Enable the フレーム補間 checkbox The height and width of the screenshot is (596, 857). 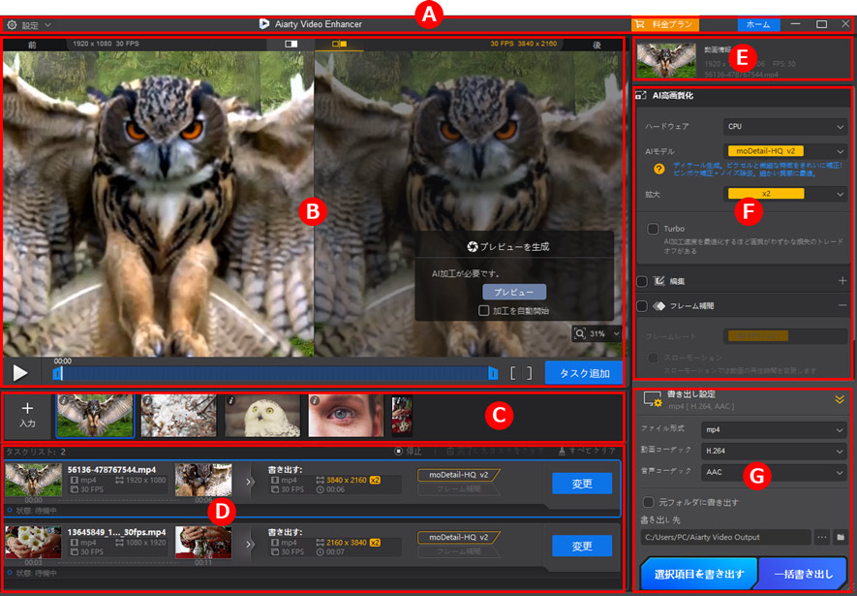tap(642, 305)
